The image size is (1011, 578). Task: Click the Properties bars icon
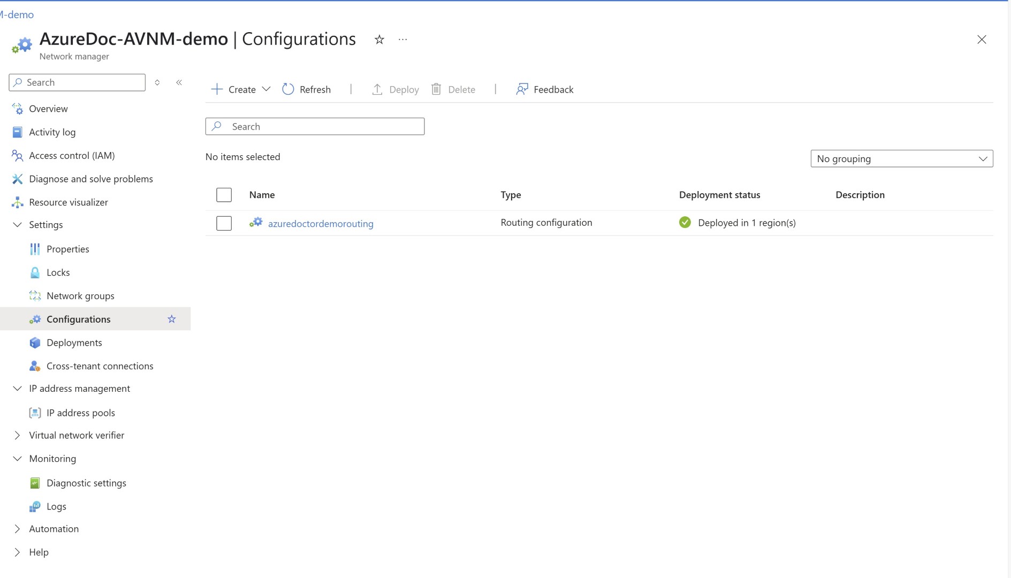coord(35,249)
